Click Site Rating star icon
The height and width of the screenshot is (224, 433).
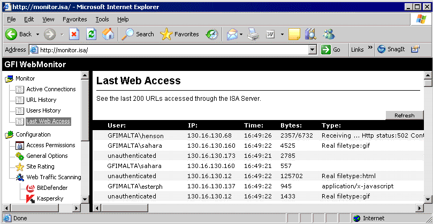pyautogui.click(x=20, y=167)
